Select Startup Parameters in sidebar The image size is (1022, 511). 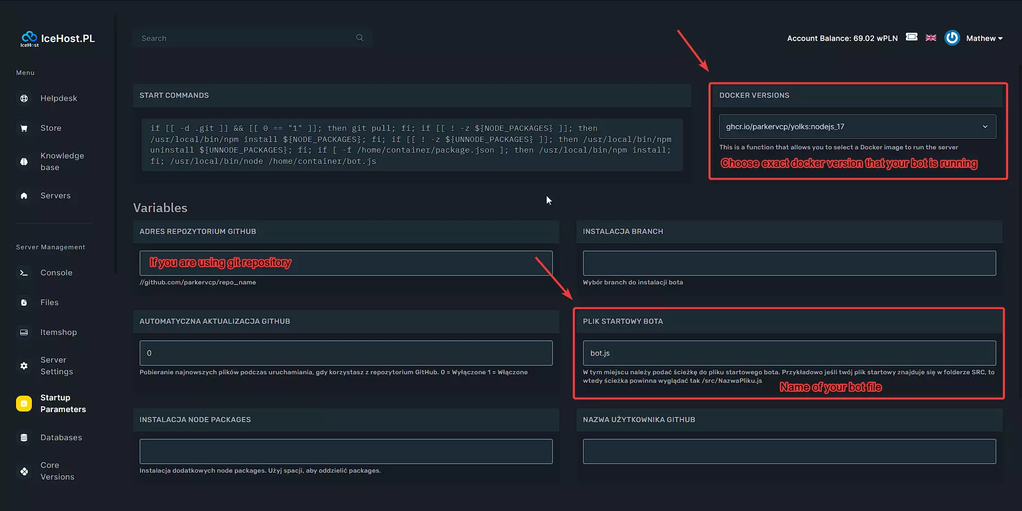[x=63, y=404]
